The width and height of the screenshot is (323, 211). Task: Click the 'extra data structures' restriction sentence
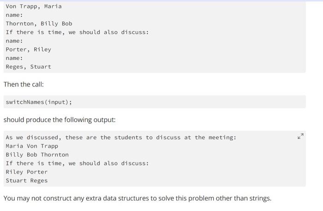pyautogui.click(x=138, y=198)
